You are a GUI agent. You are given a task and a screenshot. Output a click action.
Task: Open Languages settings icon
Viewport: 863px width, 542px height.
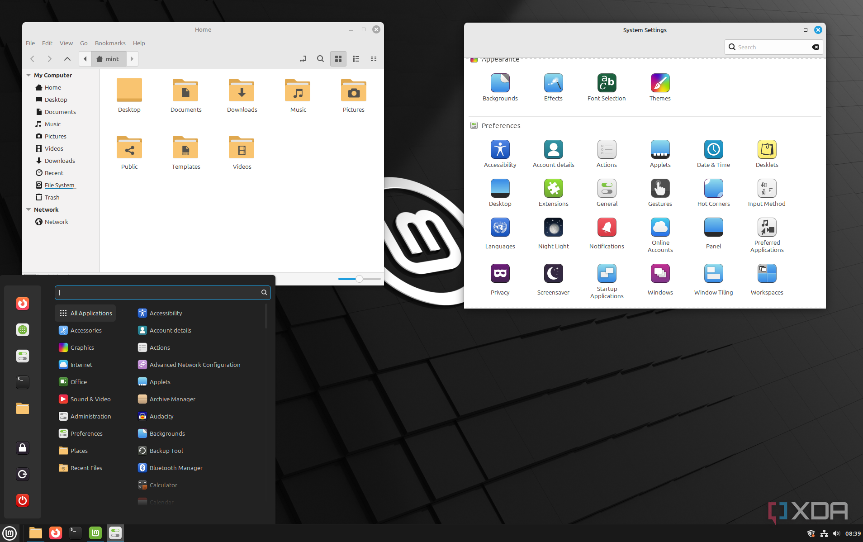coord(500,233)
